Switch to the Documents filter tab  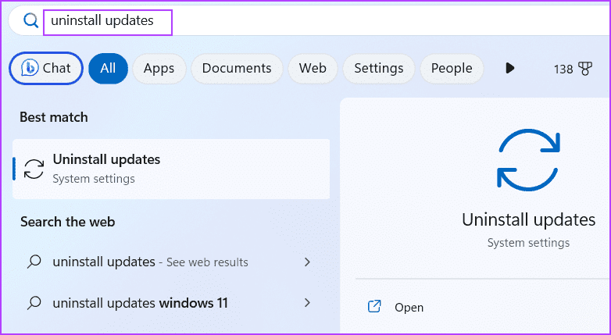point(237,69)
